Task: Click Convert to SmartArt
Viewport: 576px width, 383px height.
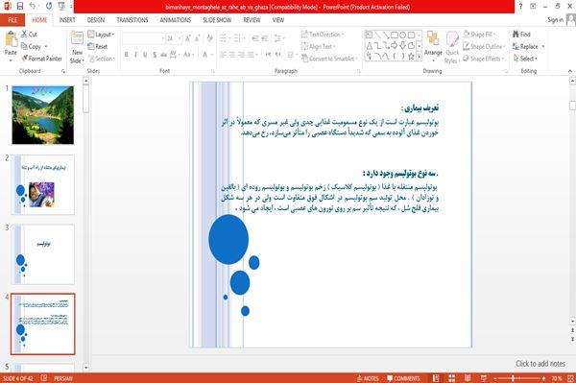Action: (x=329, y=59)
